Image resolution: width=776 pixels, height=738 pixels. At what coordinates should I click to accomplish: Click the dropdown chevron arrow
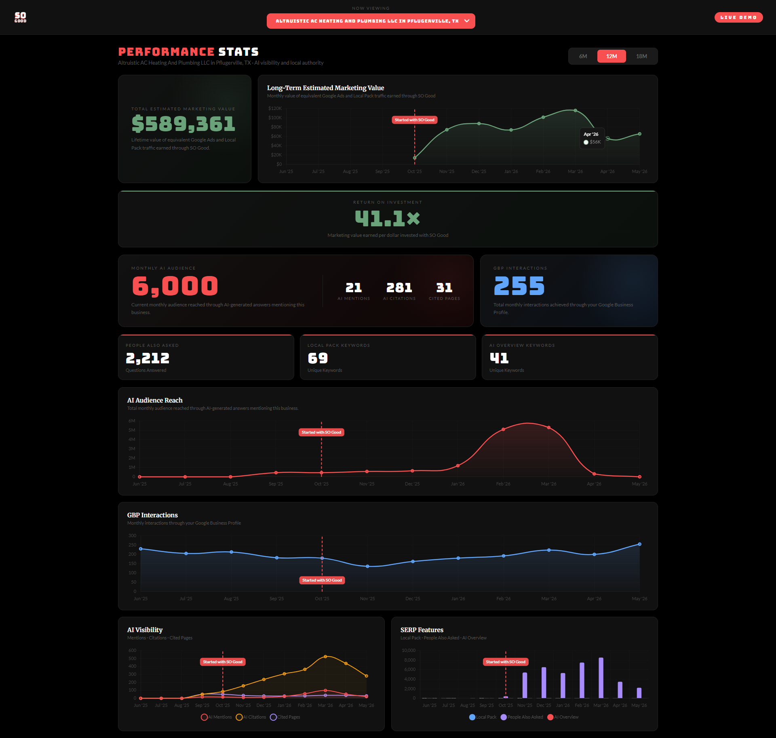click(x=467, y=21)
